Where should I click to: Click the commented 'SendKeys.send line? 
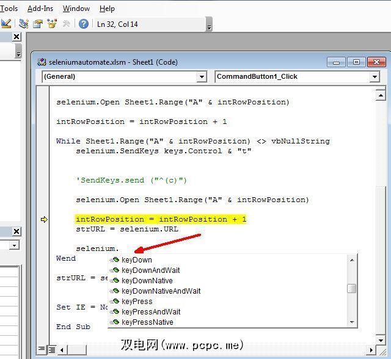[x=131, y=180]
